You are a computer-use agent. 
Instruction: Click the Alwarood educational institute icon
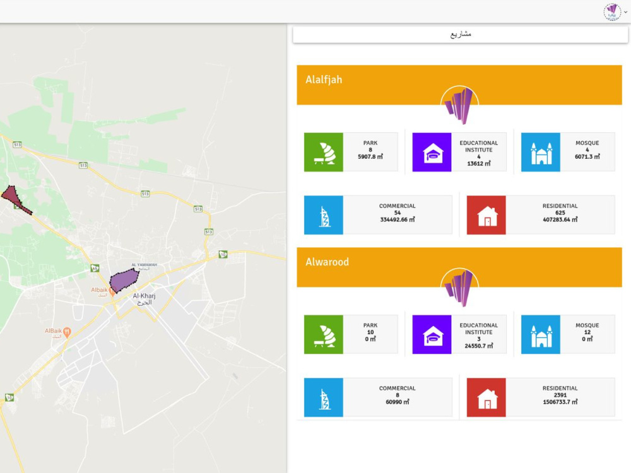click(432, 335)
